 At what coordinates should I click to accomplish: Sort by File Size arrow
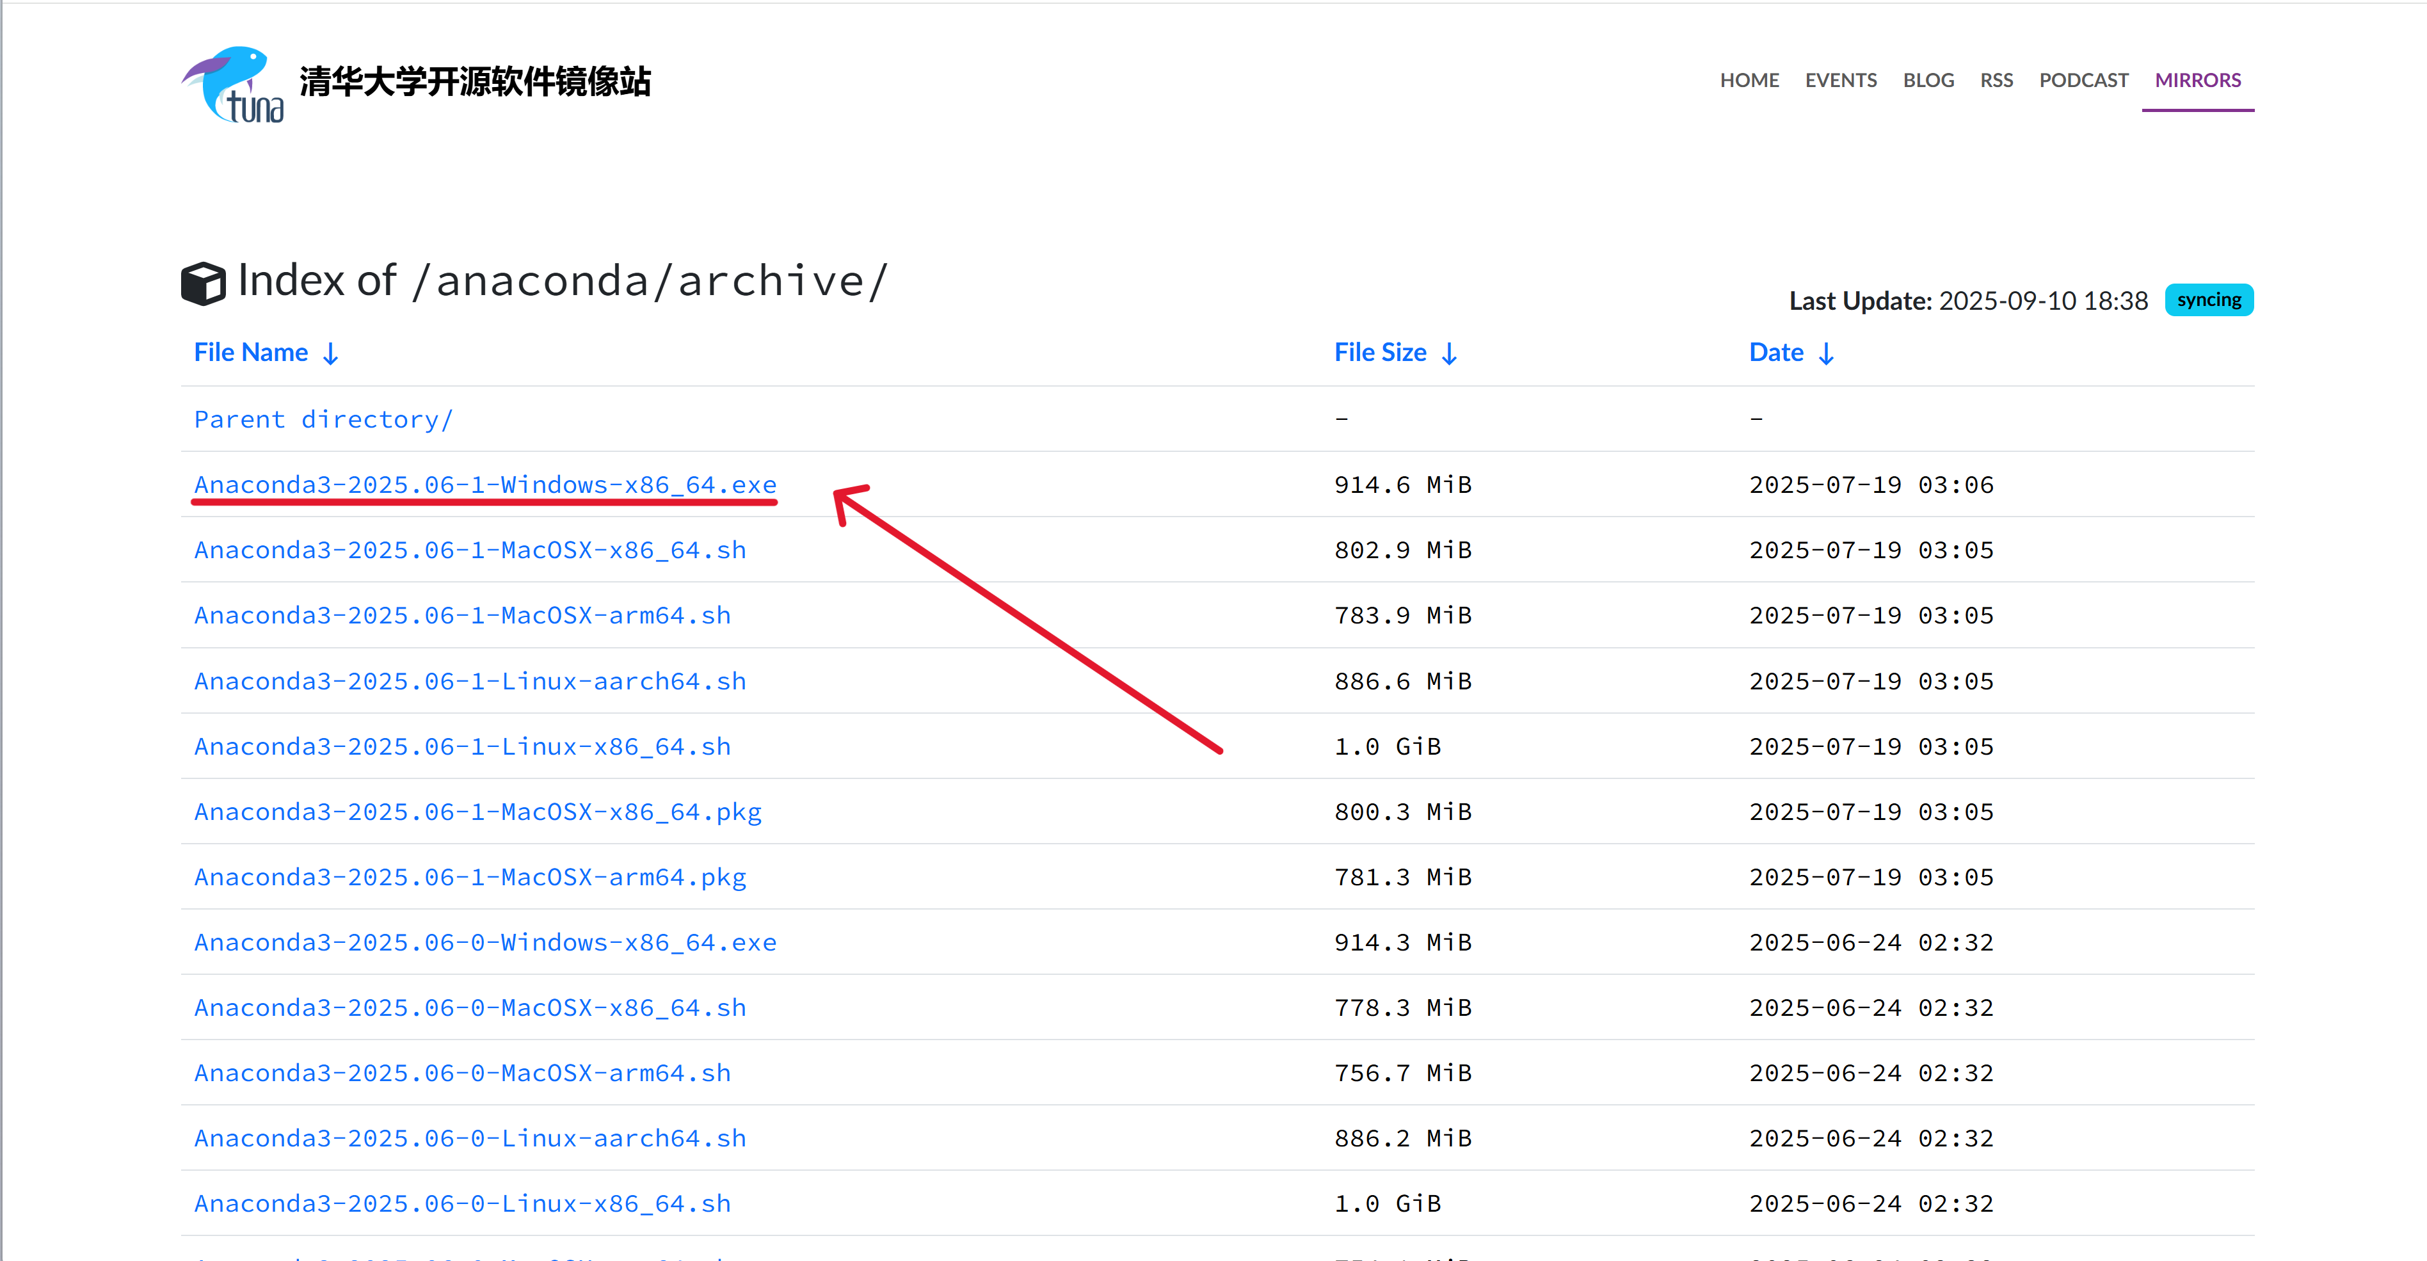tap(1449, 355)
